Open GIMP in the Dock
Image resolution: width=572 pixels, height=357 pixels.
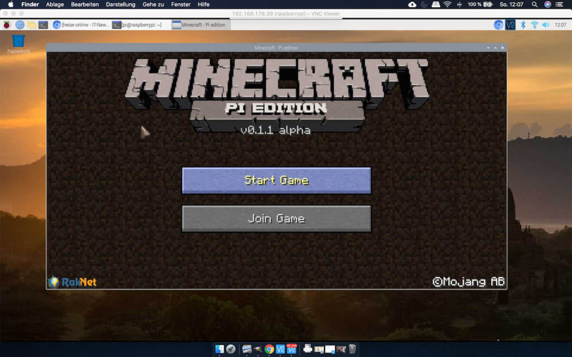tap(258, 349)
